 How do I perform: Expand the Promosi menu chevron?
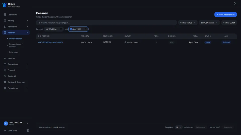coord(27,70)
